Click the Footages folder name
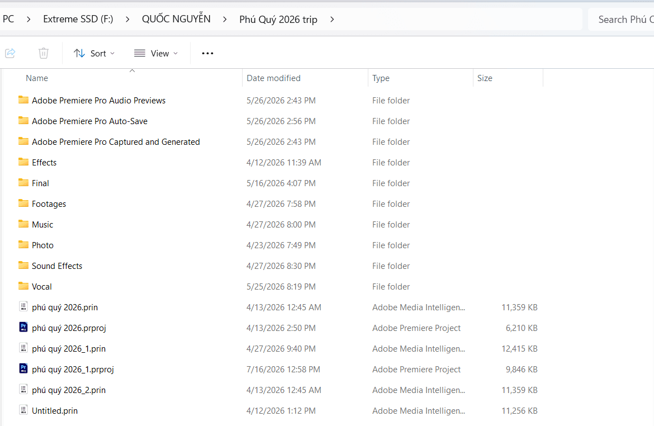Screen dimensions: 654x426 tap(49, 204)
